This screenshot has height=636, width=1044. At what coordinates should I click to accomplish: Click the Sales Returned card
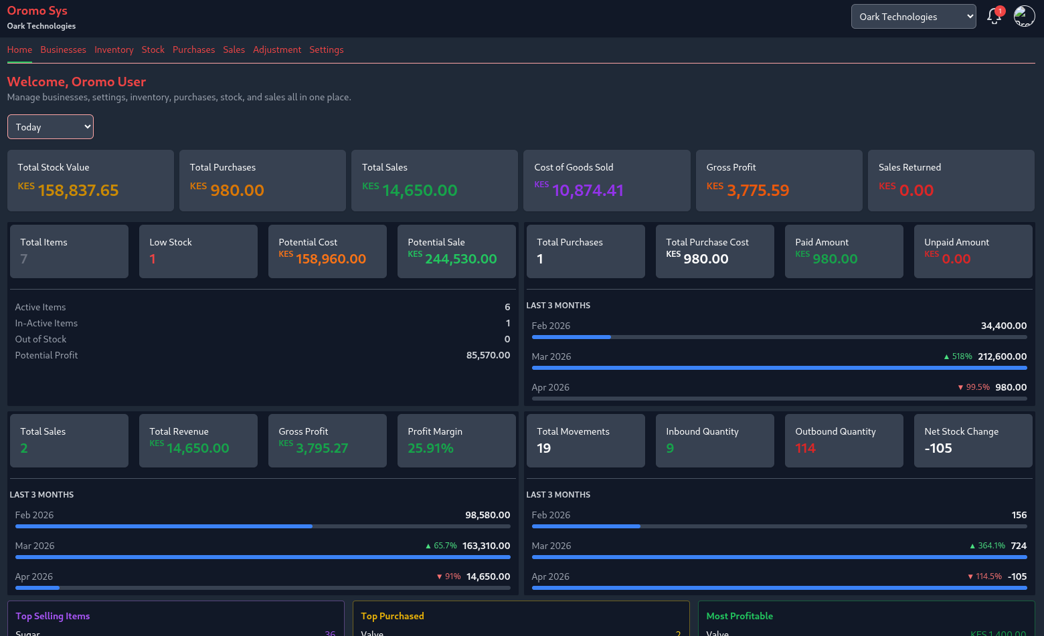(x=951, y=181)
